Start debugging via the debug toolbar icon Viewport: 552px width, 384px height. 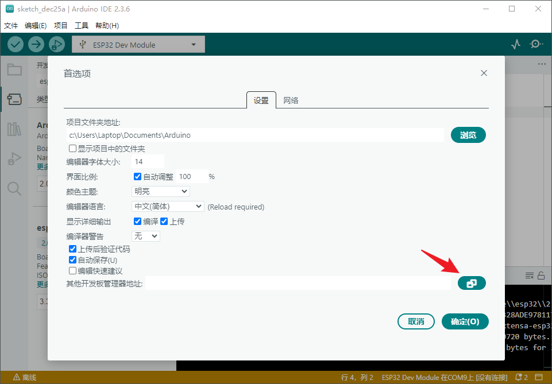coord(56,44)
